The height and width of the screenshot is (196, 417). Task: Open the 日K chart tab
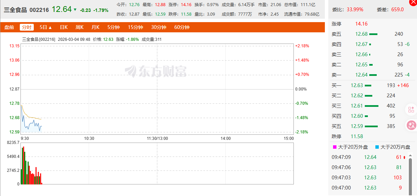64,27
